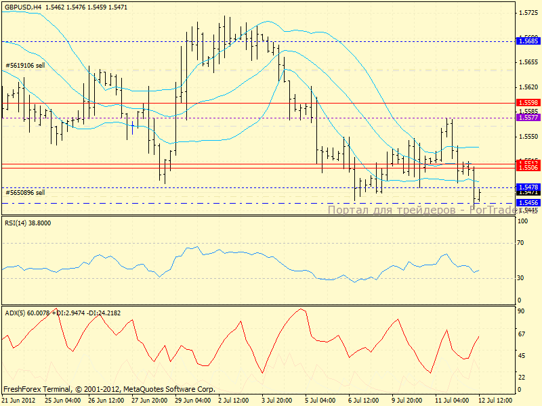Click the FreshForex Terminal copyright text
The height and width of the screenshot is (406, 542).
pos(108,390)
